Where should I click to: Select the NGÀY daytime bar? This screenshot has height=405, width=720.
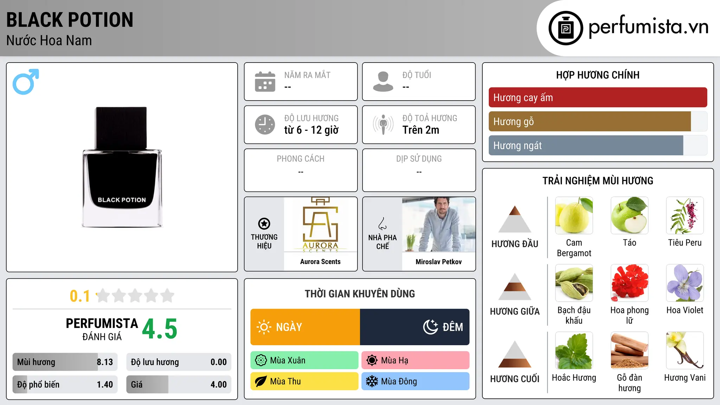(305, 327)
